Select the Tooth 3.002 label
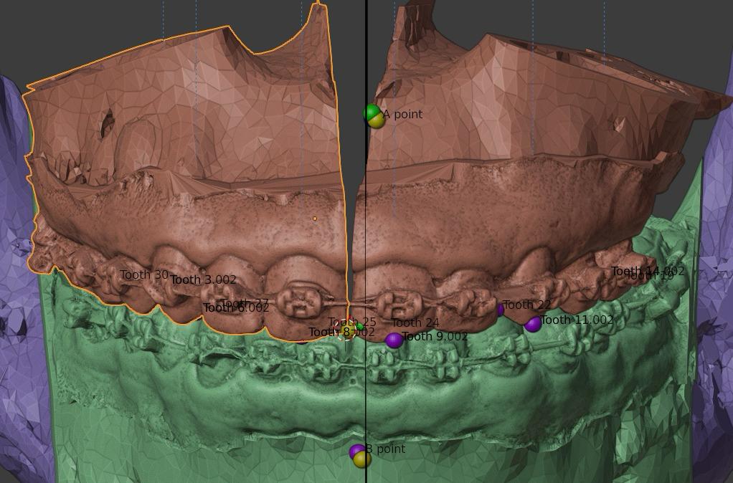733x483 pixels. click(204, 280)
